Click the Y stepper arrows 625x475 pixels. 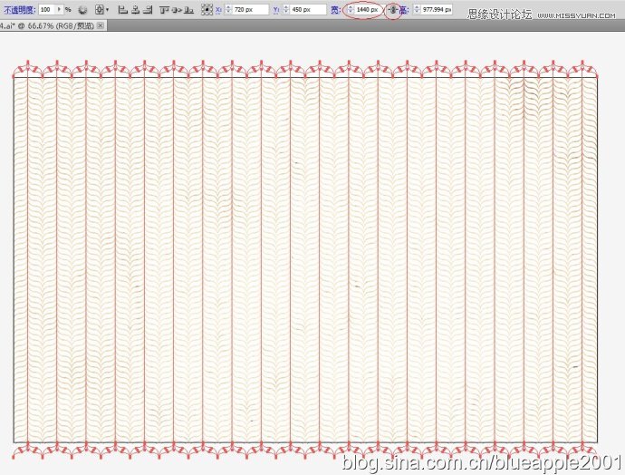[286, 10]
